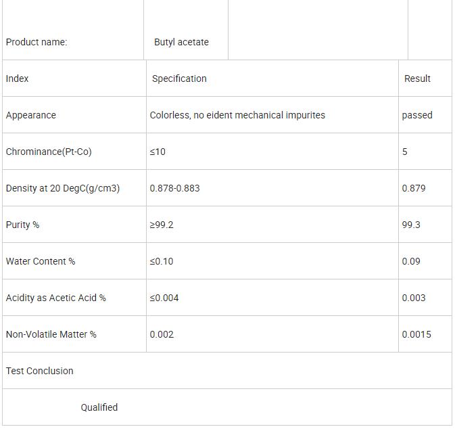Click the "Index" column header
Screen dimensions: 455x429
click(18, 78)
